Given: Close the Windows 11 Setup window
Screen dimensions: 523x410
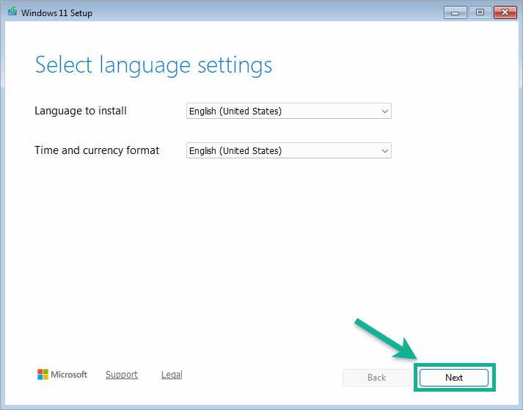Looking at the screenshot, I should tap(505, 12).
